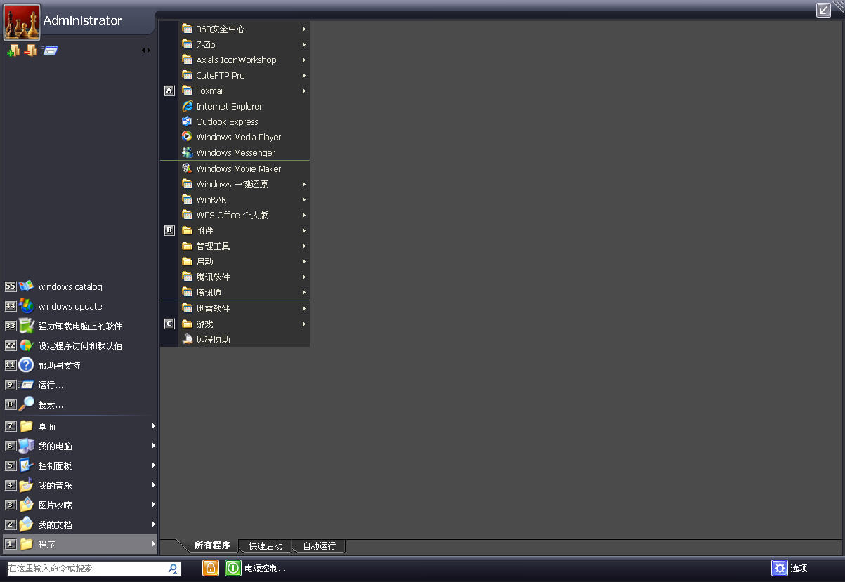Click the 图片收藏 folder icon
Viewport: 845px width, 582px height.
coord(26,505)
